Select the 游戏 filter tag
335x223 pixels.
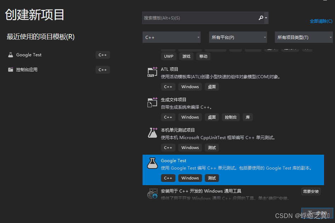[186, 56]
